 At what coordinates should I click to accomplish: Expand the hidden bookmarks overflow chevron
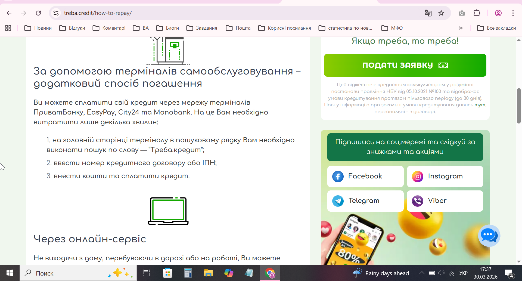(x=461, y=28)
